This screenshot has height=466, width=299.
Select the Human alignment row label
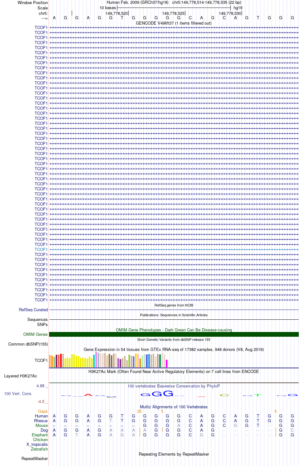tap(41, 416)
